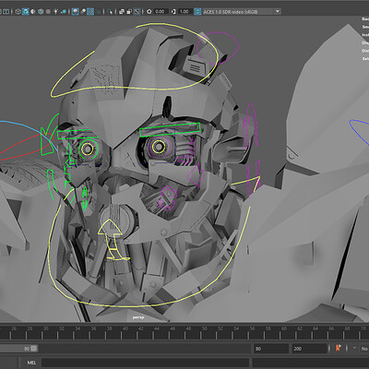Click the playback end time field 80
Viewport: 369px width, 369px height.
point(270,349)
